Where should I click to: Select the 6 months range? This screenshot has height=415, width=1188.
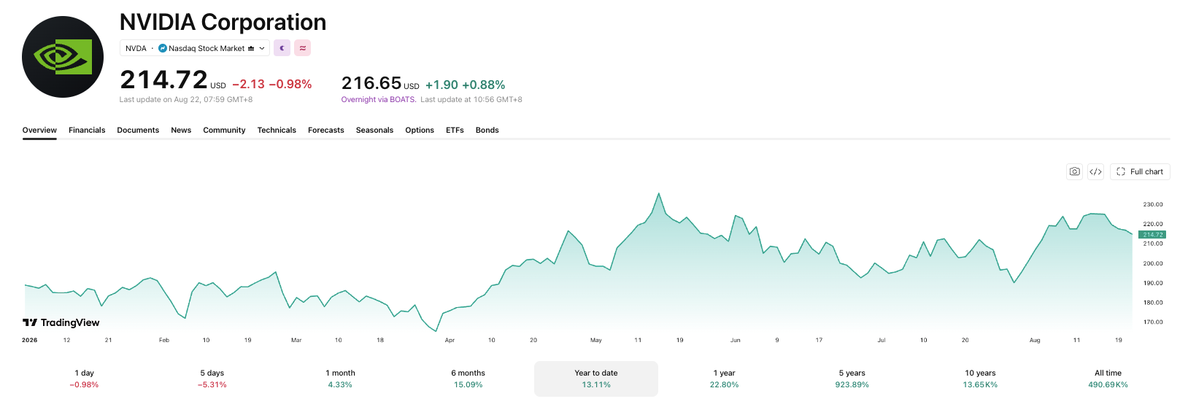468,379
